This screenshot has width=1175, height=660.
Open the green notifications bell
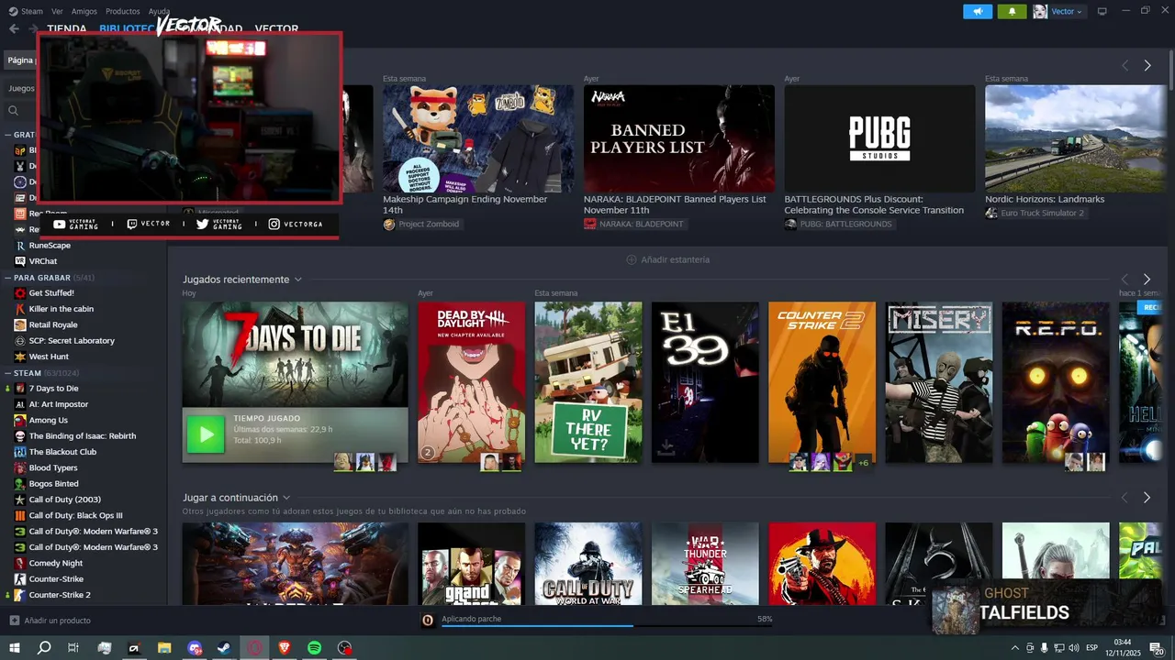click(1012, 11)
